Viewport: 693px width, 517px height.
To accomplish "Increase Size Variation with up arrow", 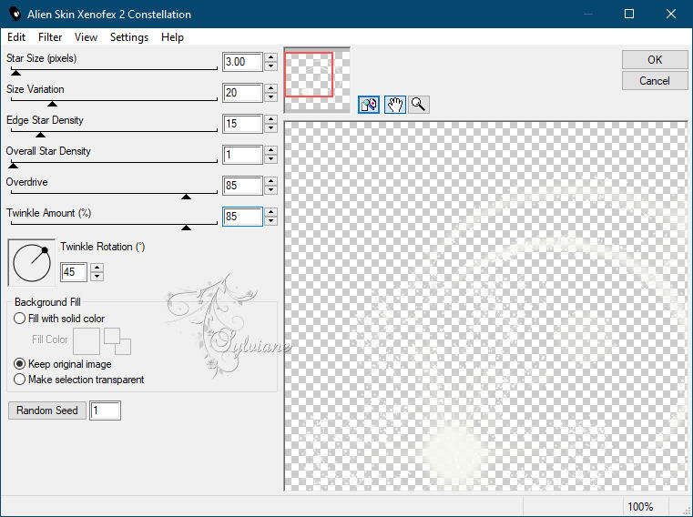I will pos(271,88).
